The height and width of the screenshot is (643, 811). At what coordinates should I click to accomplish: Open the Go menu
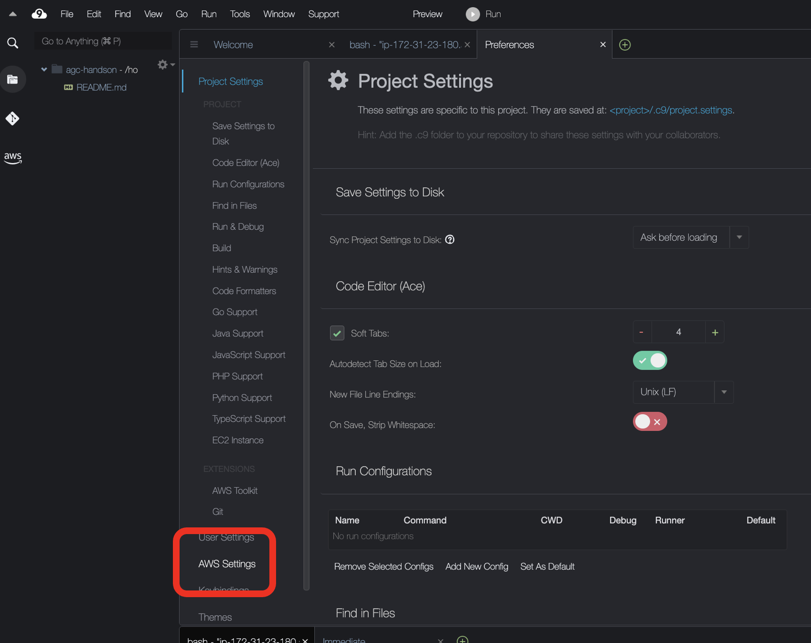click(181, 14)
